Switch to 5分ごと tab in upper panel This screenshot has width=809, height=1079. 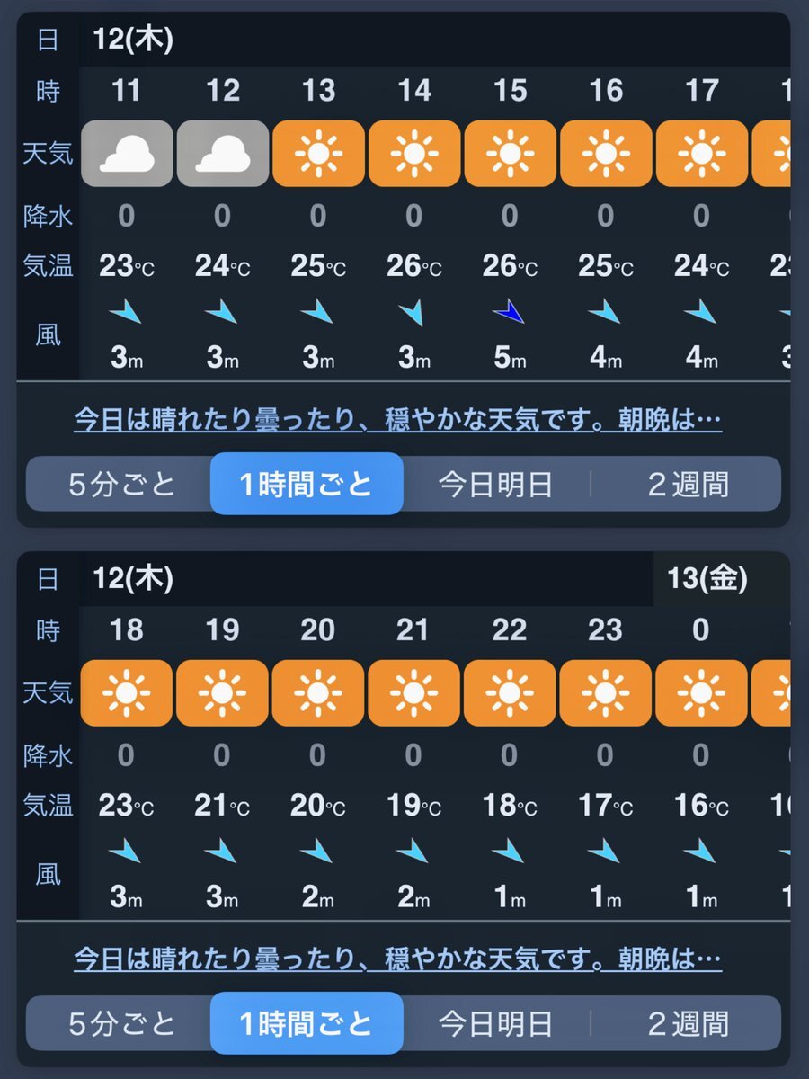121,486
